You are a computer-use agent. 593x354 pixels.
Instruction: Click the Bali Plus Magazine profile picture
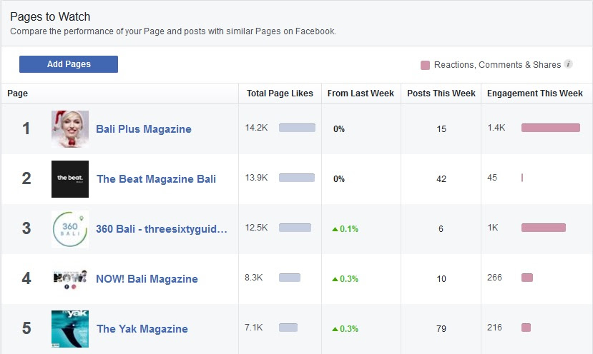click(70, 129)
